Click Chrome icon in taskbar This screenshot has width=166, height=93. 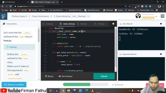[63, 91]
